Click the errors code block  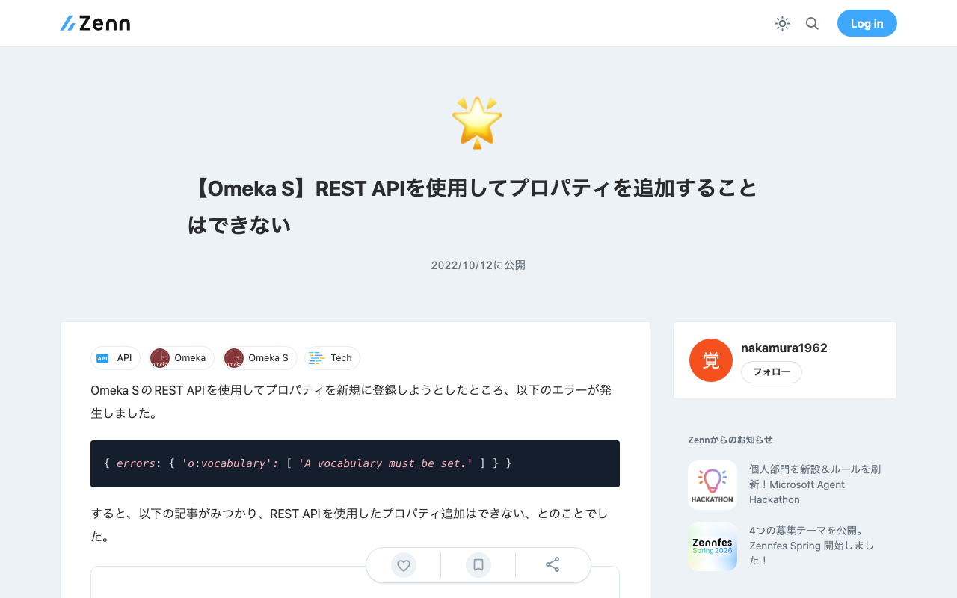[355, 463]
